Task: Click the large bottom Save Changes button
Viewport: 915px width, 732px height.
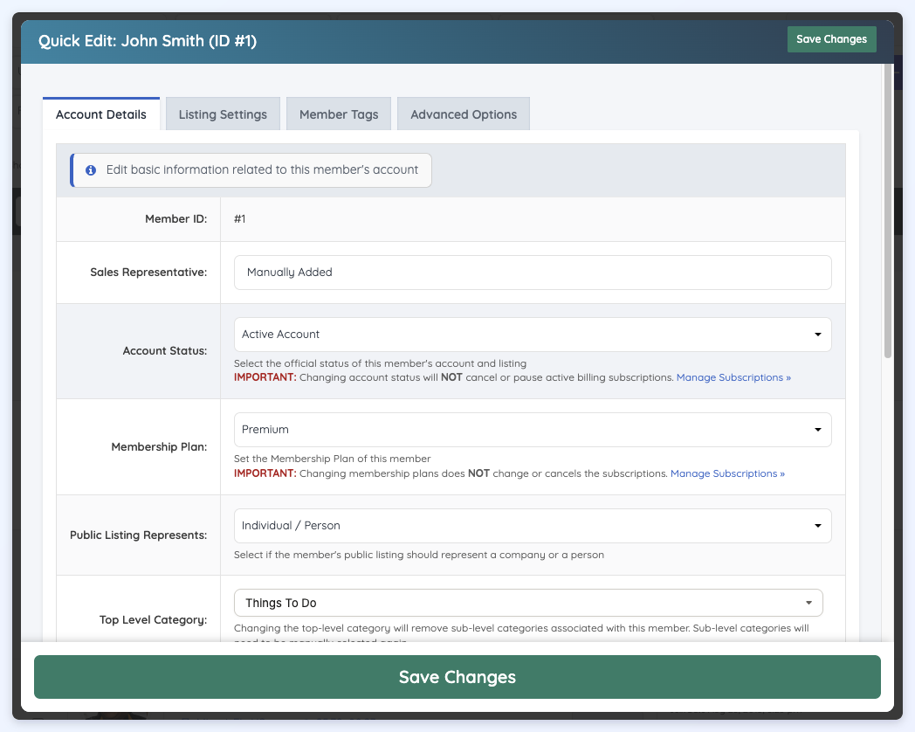Action: click(457, 677)
